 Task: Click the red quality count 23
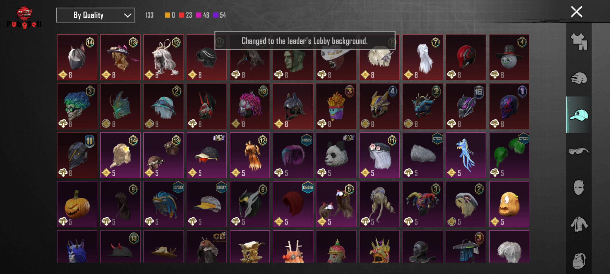pyautogui.click(x=189, y=15)
